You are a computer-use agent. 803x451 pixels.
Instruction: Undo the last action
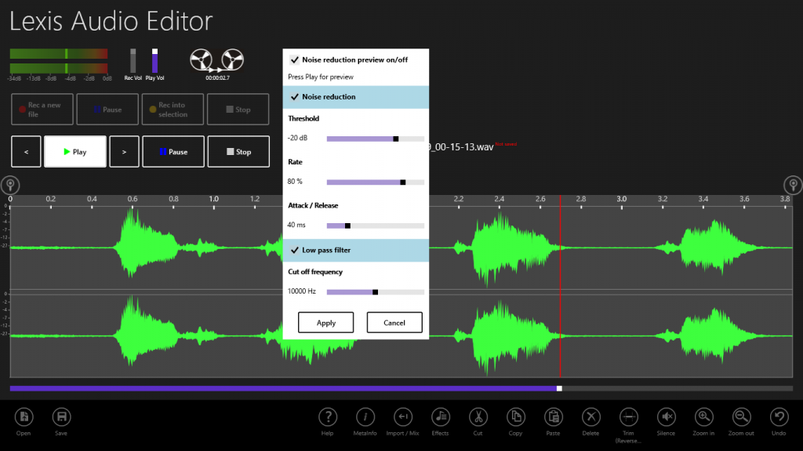778,417
